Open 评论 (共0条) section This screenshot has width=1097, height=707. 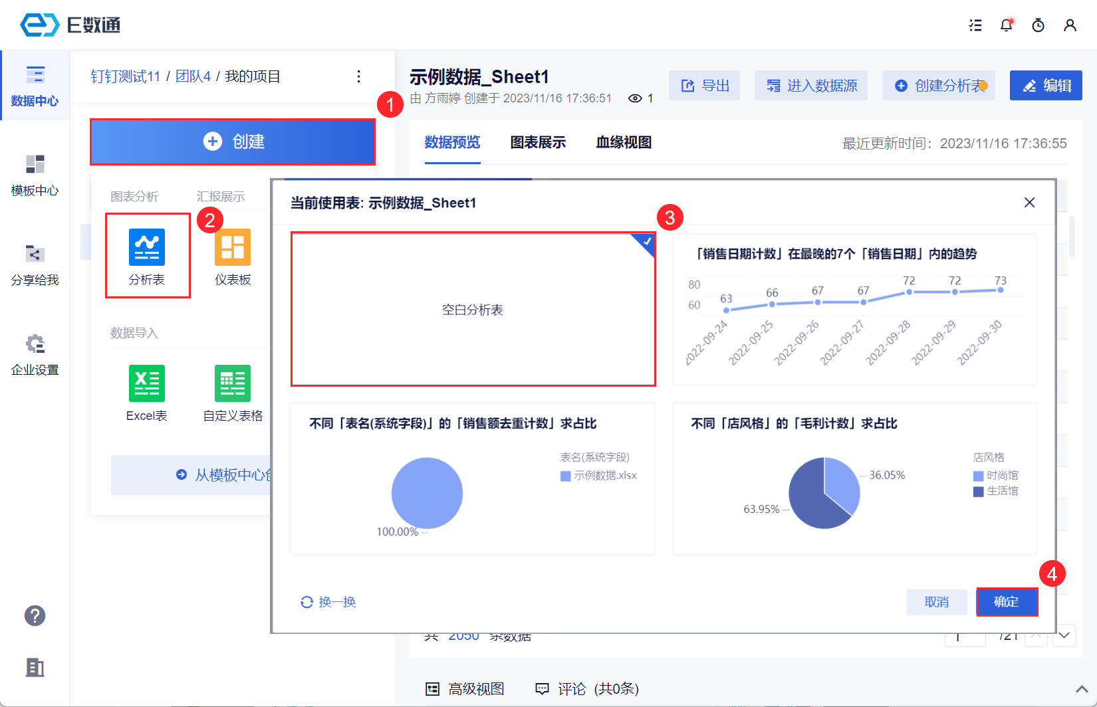click(x=587, y=689)
